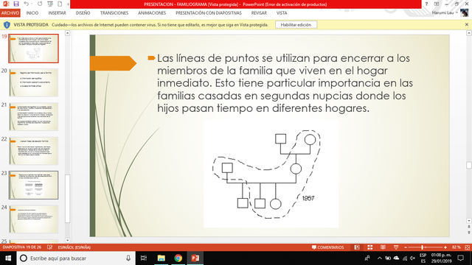Click the Save icon in quick access toolbar

(x=16, y=4)
